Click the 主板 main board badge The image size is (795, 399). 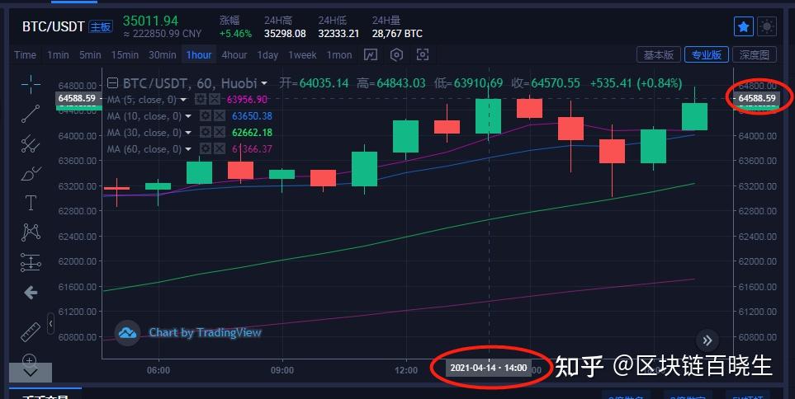101,27
